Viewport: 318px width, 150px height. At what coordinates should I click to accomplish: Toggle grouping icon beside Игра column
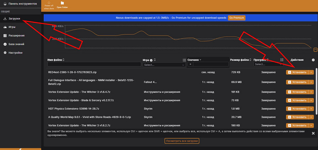[x=185, y=60]
